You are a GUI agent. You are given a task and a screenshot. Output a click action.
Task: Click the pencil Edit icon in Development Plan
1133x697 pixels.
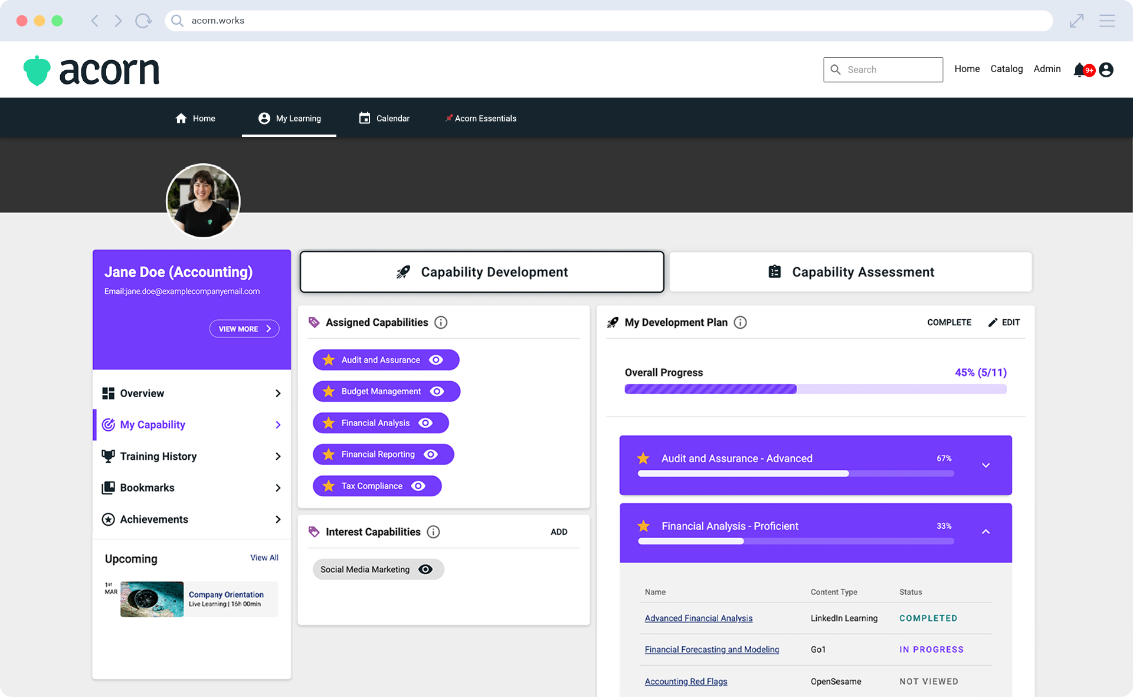click(x=993, y=322)
